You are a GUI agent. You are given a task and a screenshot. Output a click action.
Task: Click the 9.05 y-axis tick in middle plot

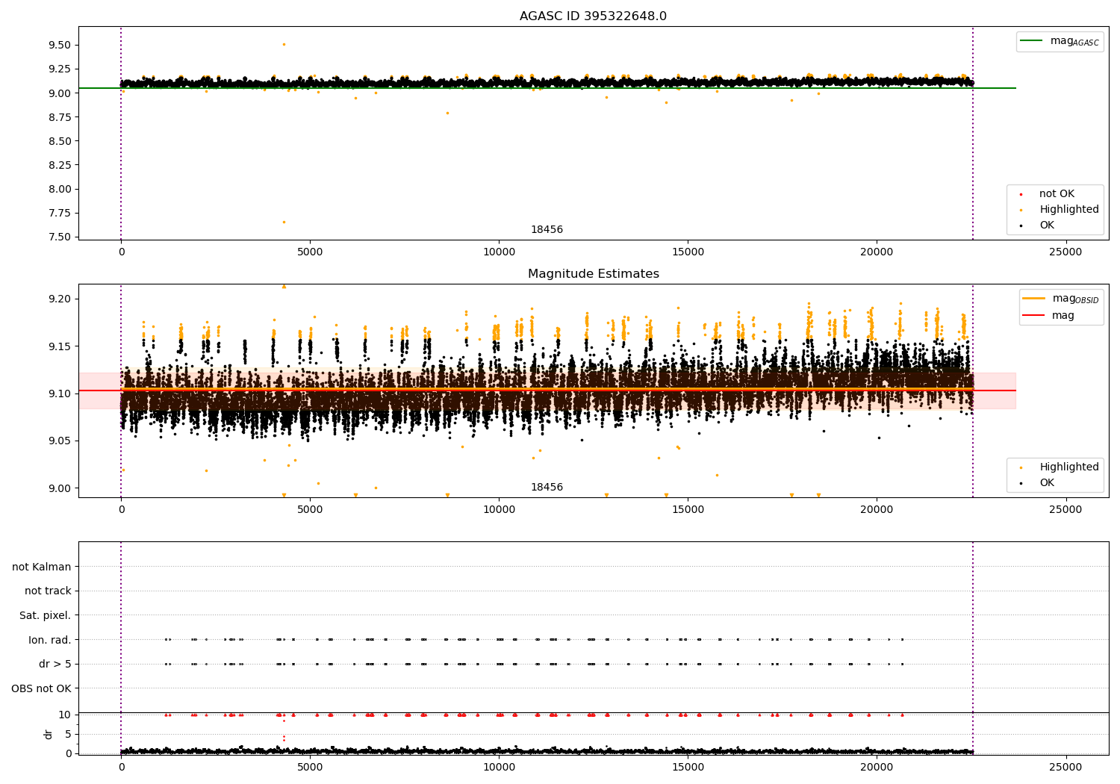click(60, 441)
